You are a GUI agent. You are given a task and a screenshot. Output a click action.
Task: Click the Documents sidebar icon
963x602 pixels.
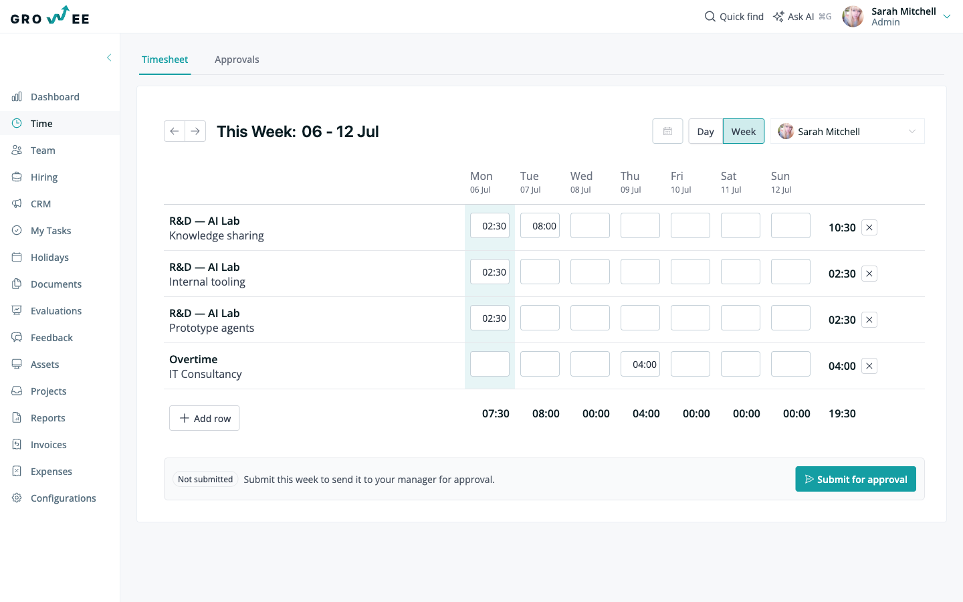pyautogui.click(x=17, y=284)
